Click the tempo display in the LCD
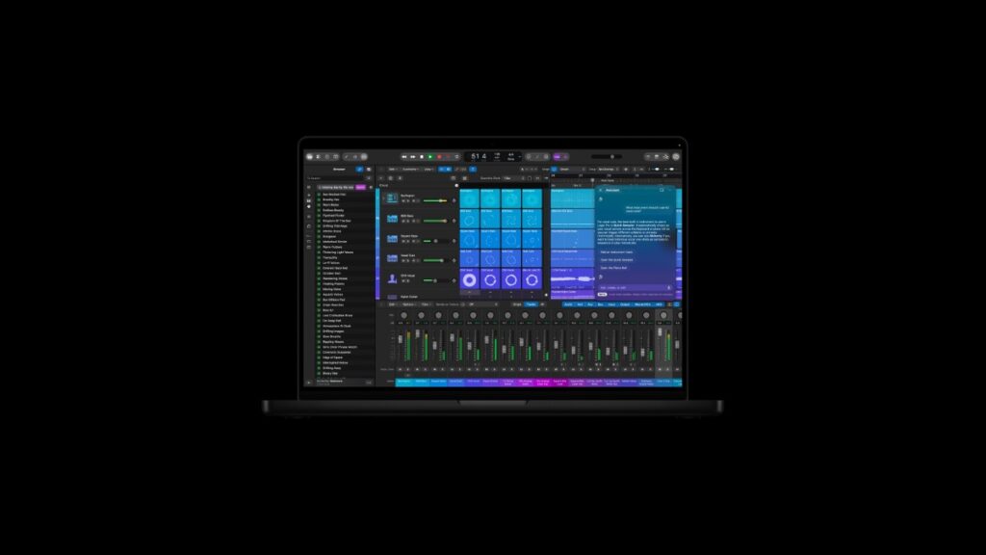The width and height of the screenshot is (986, 555). pyautogui.click(x=497, y=157)
